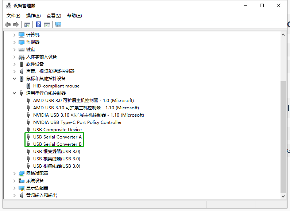This screenshot has width=290, height=211.
Task: Expand the 系统设备 category
Action: pos(15,181)
